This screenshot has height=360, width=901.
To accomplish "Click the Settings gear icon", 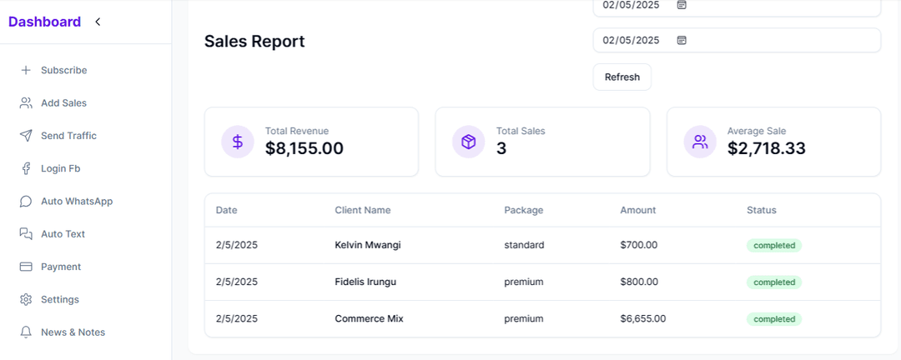I will pyautogui.click(x=26, y=299).
